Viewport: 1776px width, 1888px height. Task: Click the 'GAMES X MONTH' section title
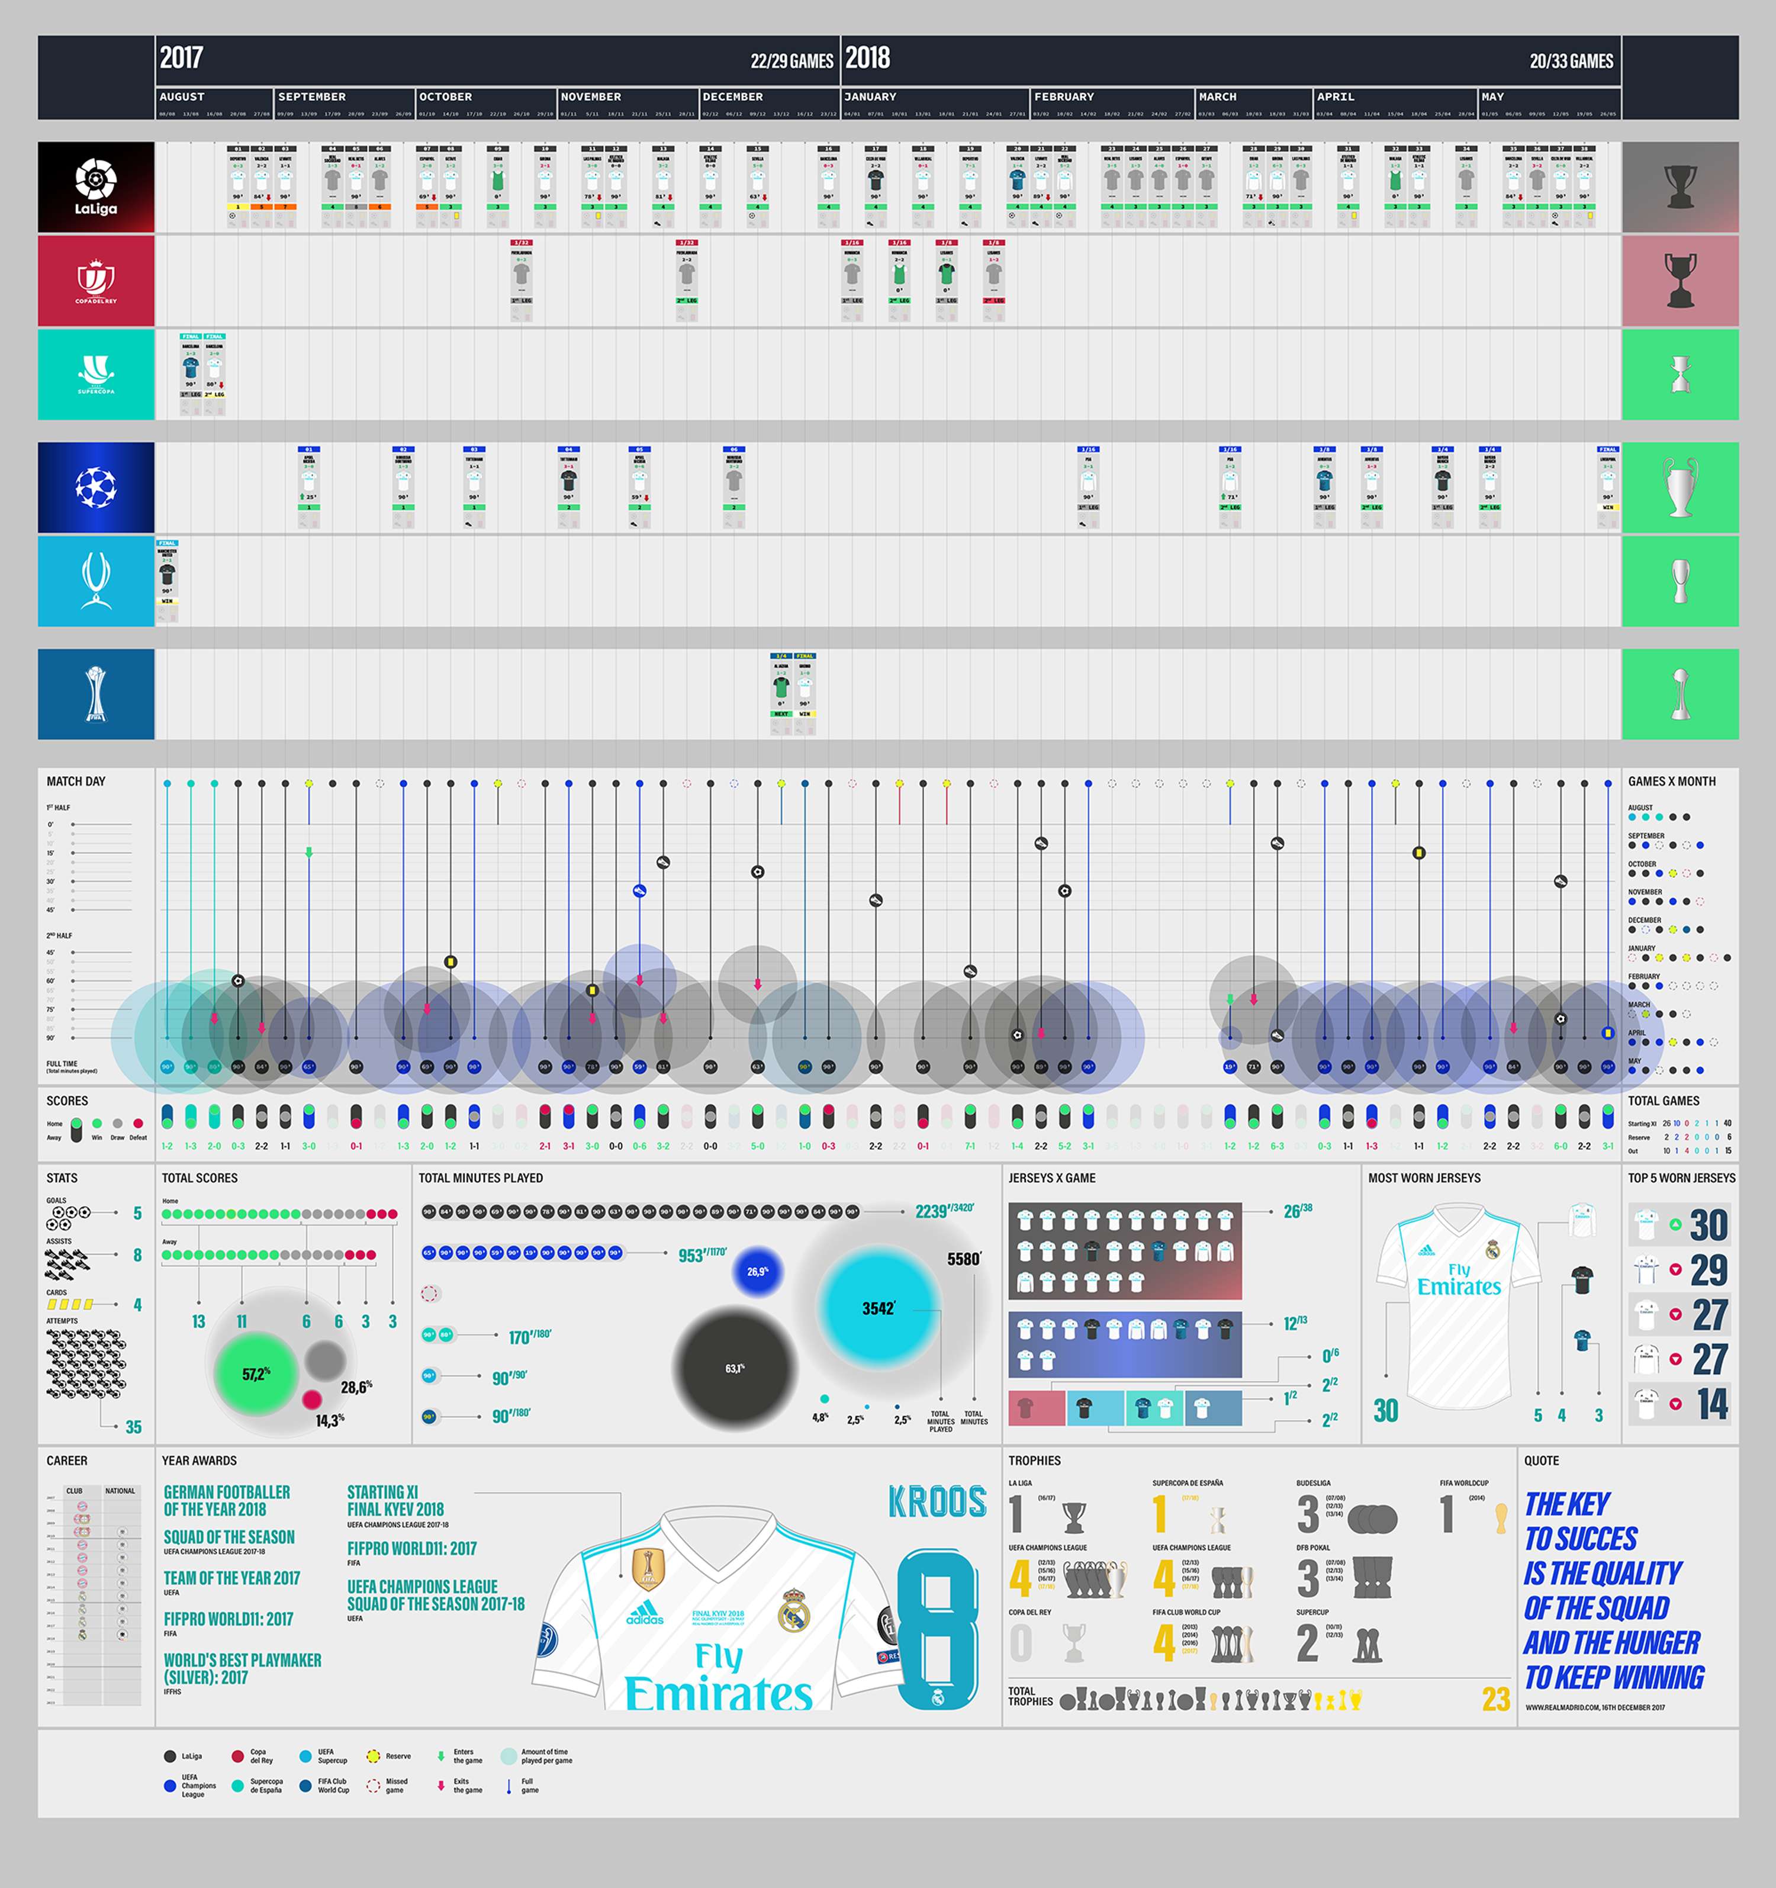point(1672,781)
